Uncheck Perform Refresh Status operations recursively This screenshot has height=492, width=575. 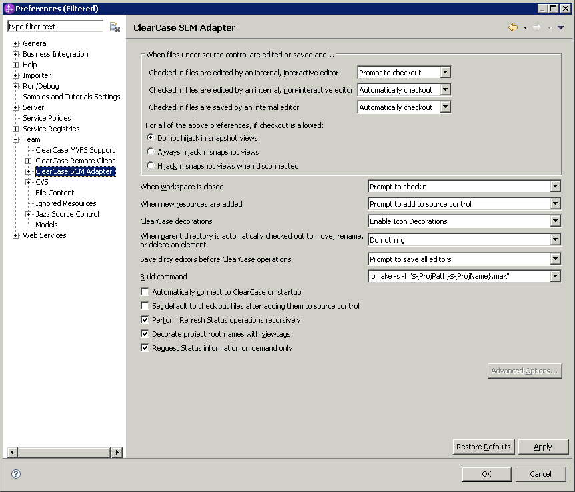point(145,320)
